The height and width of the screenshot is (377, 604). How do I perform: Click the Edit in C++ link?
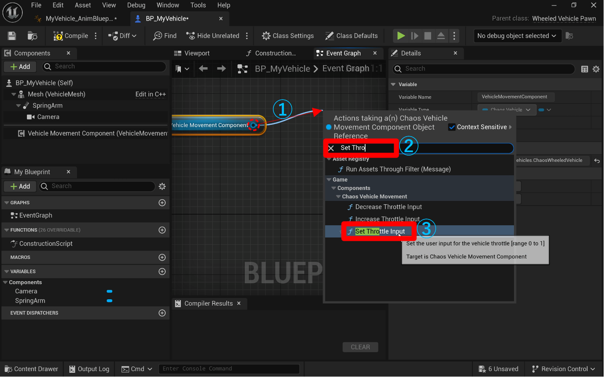151,95
